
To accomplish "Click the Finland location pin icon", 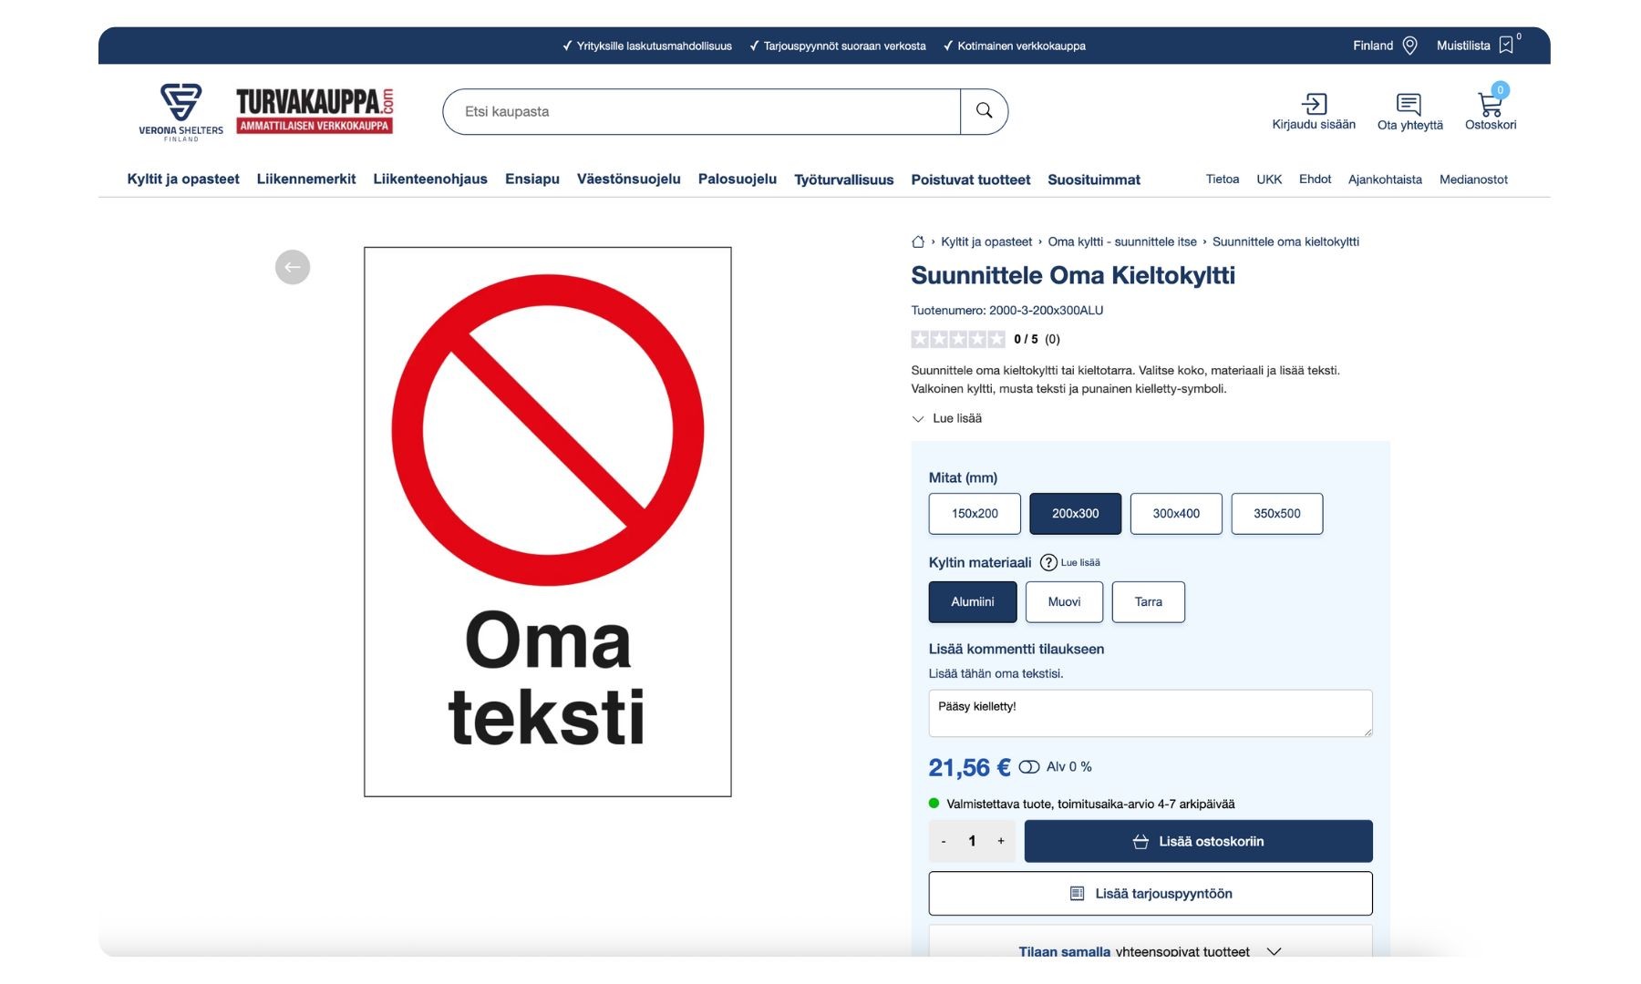I will pos(1409,46).
